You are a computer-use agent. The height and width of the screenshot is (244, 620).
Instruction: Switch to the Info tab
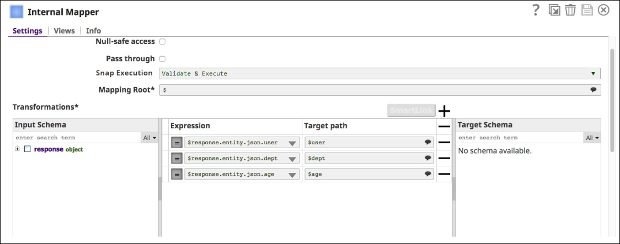93,31
